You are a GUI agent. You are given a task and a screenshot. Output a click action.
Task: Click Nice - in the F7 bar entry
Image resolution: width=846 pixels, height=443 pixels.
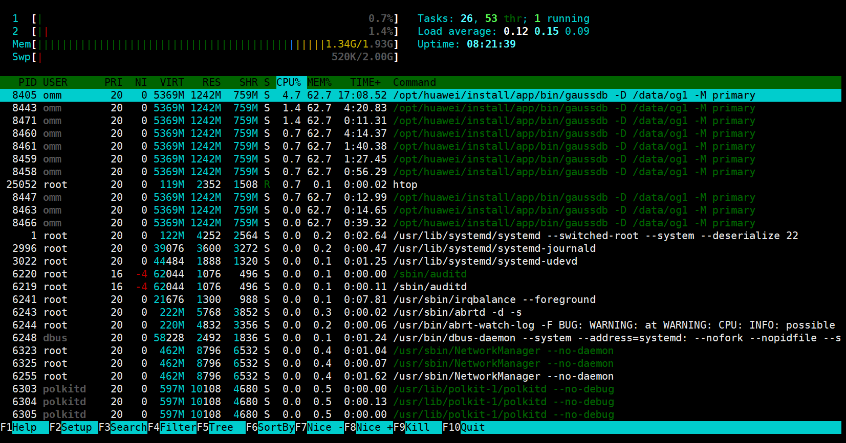(319, 427)
